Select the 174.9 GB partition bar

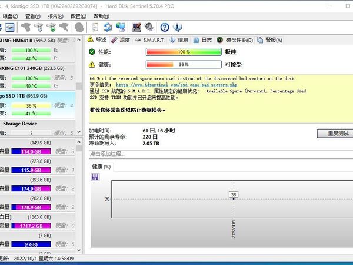[x=31, y=188]
